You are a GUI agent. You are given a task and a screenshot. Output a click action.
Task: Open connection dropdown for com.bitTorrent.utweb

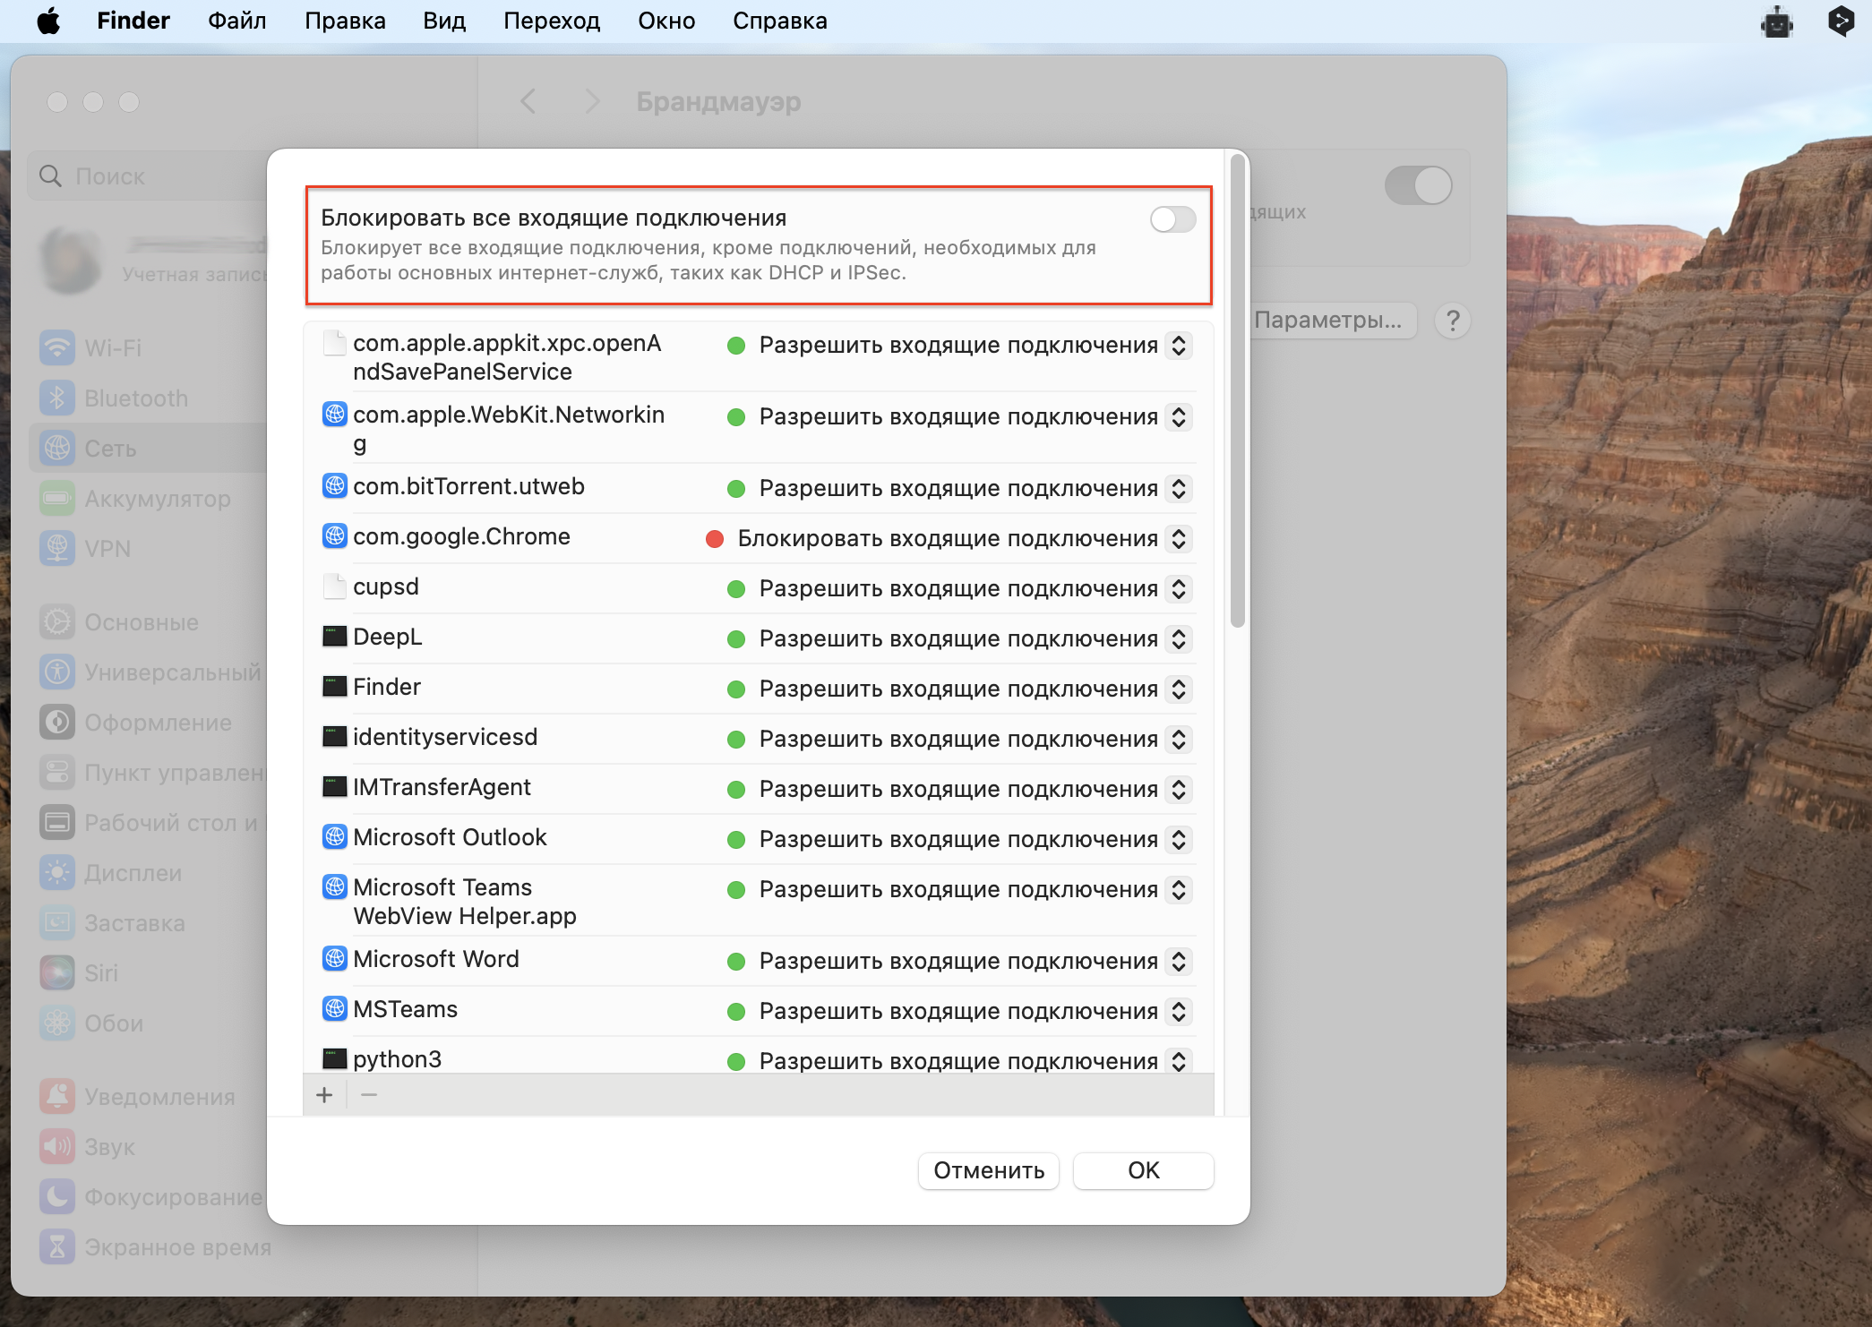[1179, 488]
